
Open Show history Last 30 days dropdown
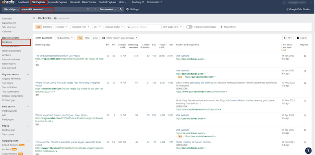point(120,38)
